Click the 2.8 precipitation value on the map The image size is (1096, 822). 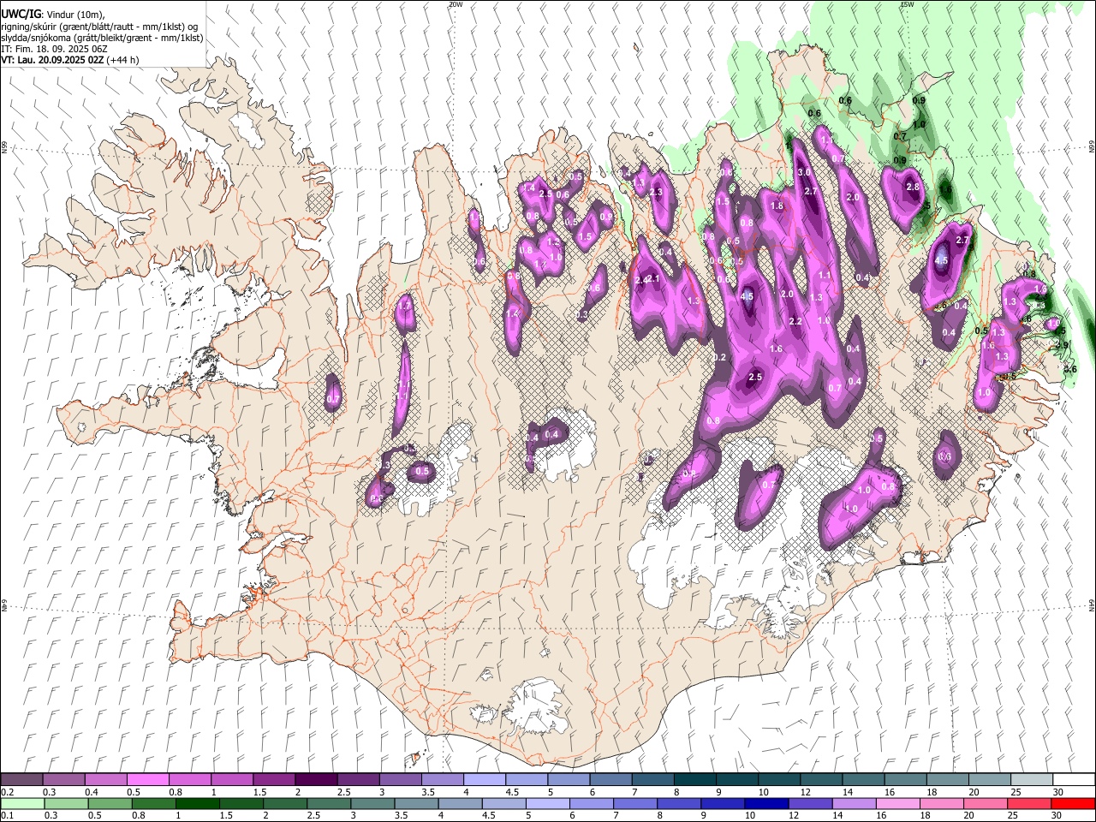(x=913, y=187)
